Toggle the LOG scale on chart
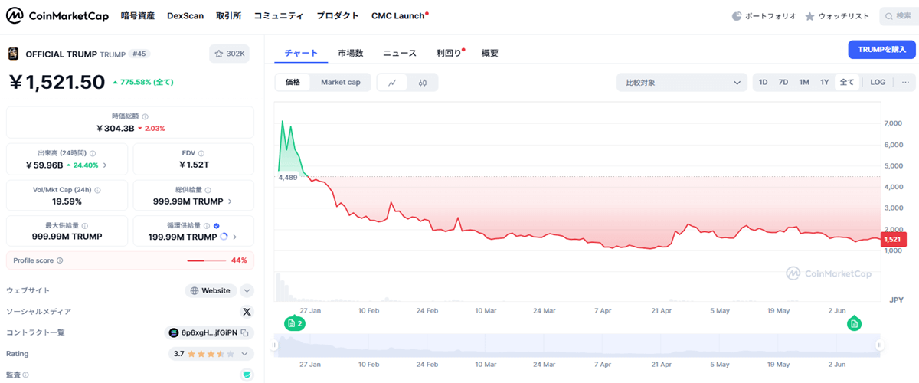The image size is (919, 383). click(x=878, y=82)
